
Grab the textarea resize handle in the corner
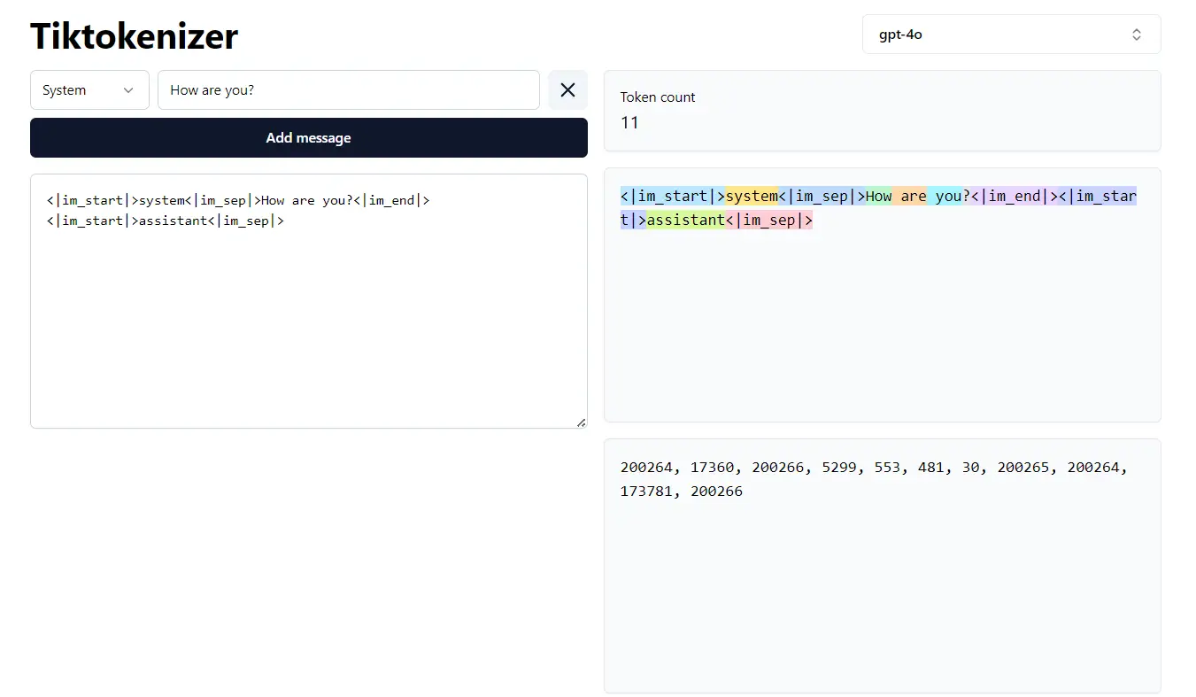pos(581,422)
